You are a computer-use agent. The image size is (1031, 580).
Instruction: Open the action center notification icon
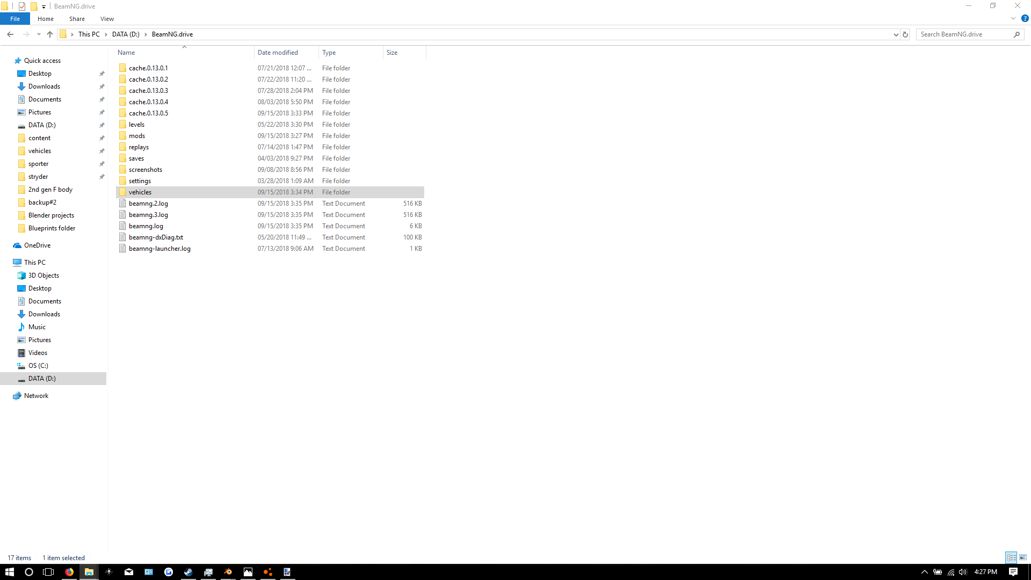[x=1013, y=572]
